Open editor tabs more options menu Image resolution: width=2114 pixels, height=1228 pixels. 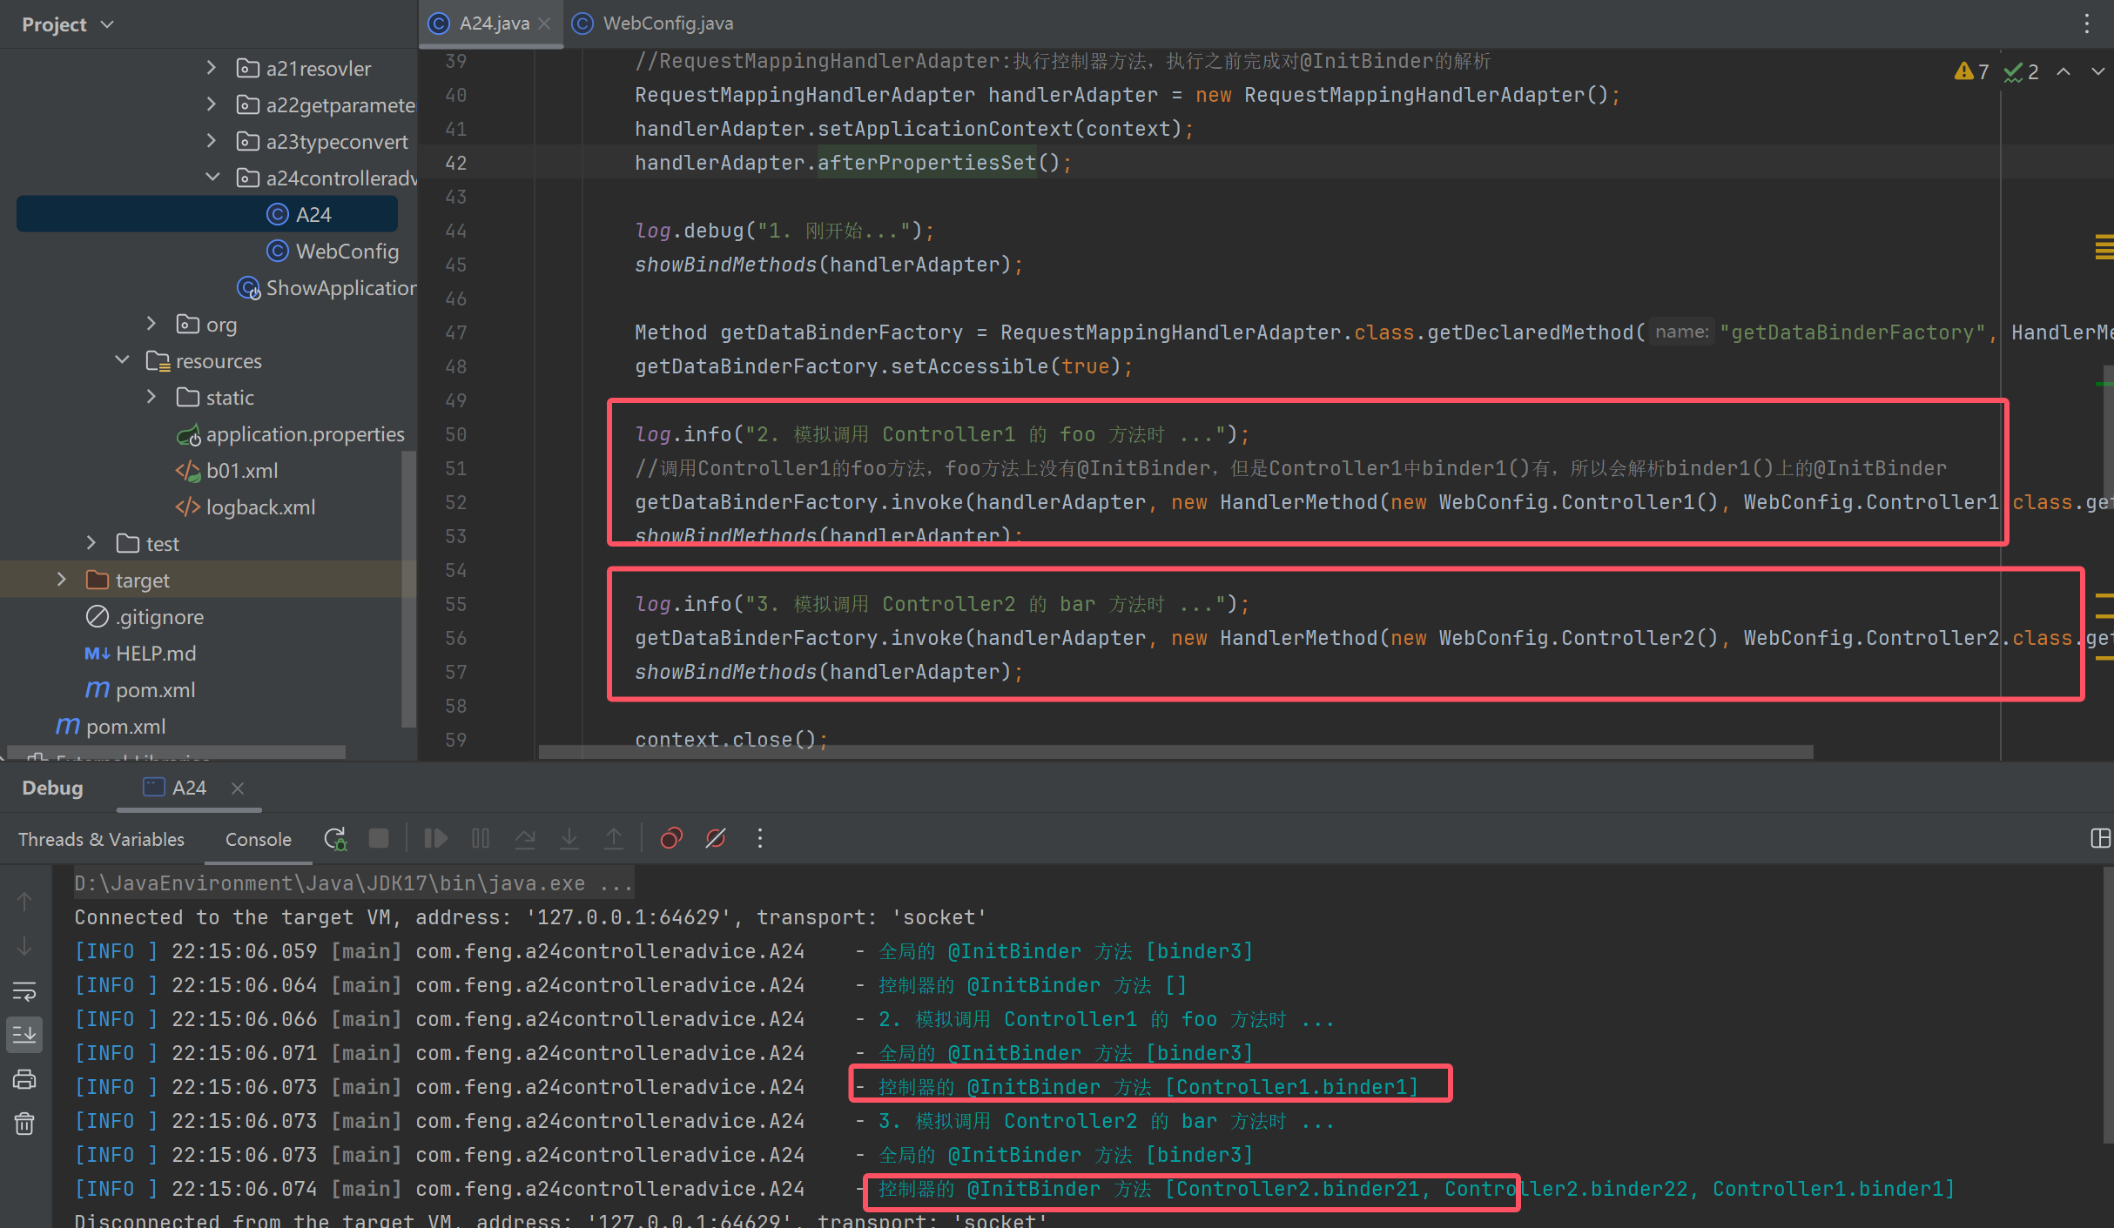pos(2086,23)
